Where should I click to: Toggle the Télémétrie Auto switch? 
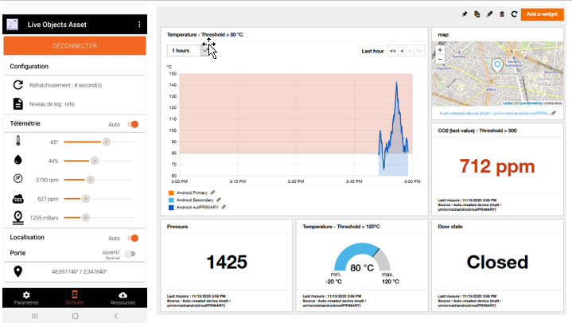pyautogui.click(x=133, y=124)
